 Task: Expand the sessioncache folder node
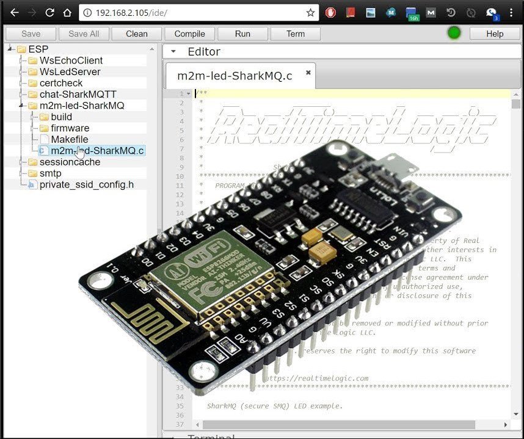[x=22, y=162]
